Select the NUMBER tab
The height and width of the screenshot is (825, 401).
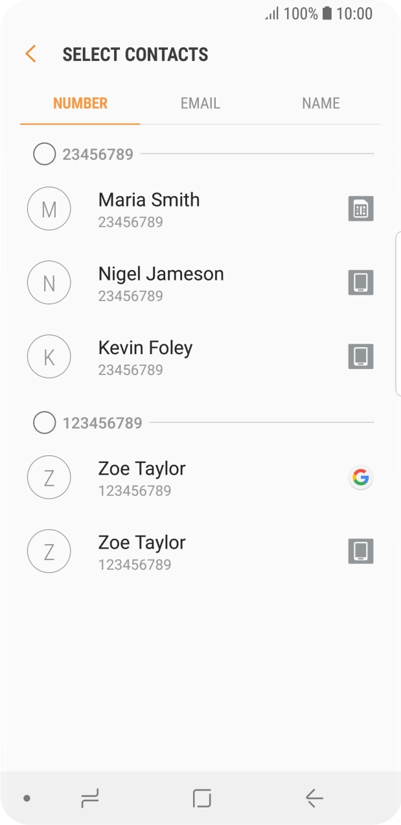[80, 103]
